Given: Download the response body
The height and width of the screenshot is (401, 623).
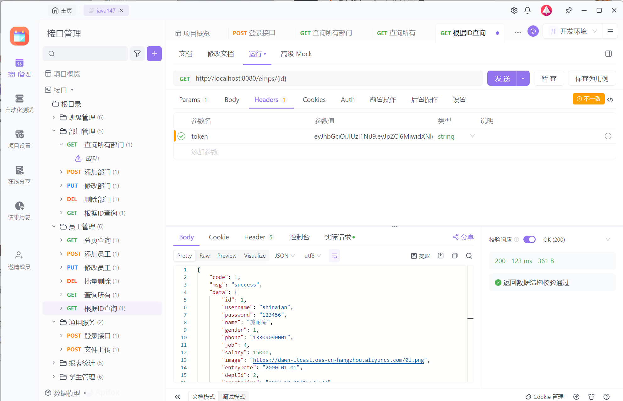Looking at the screenshot, I should pyautogui.click(x=440, y=256).
